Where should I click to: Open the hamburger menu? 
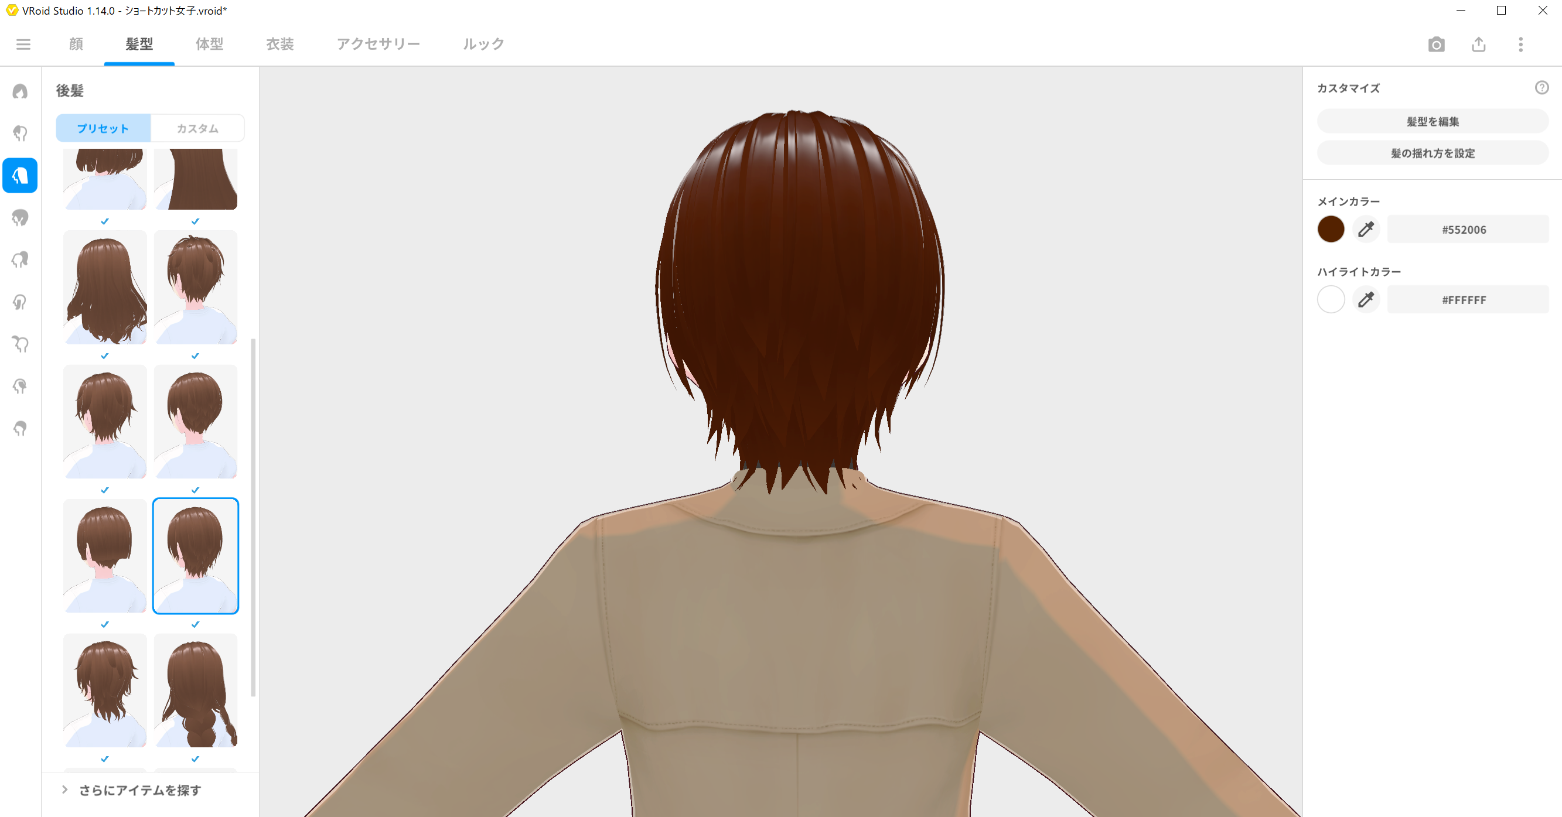pos(23,45)
